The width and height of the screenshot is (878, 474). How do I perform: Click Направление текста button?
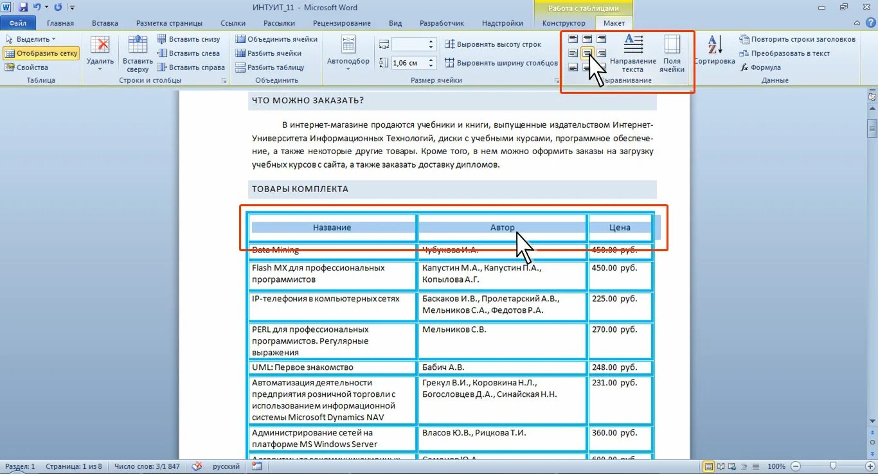633,53
